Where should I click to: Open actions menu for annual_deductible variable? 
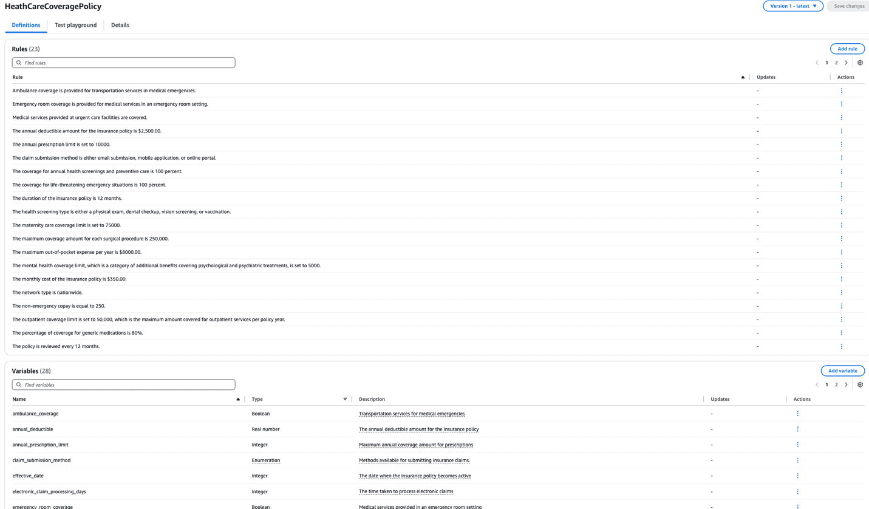click(798, 429)
